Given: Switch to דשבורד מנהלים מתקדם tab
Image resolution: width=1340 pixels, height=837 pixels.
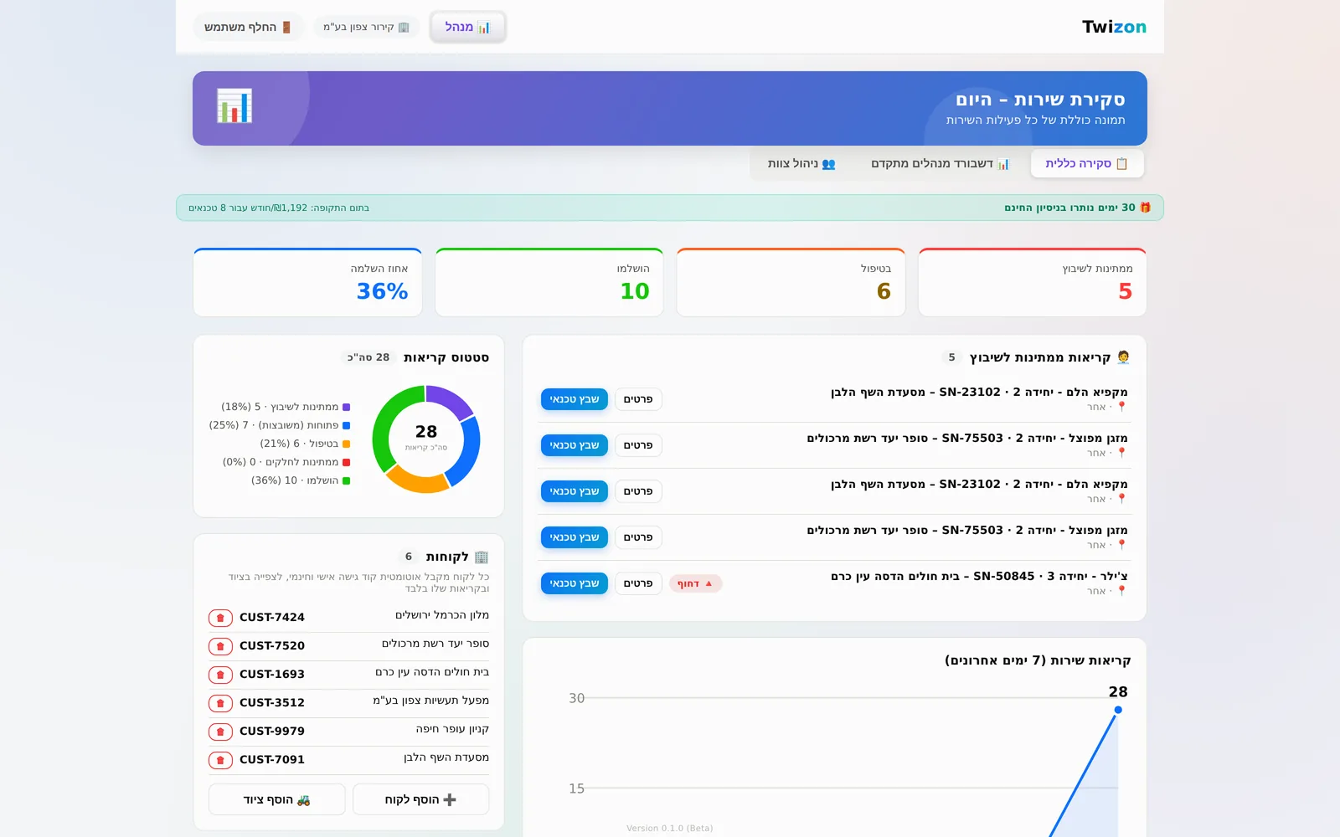Looking at the screenshot, I should click(x=940, y=163).
